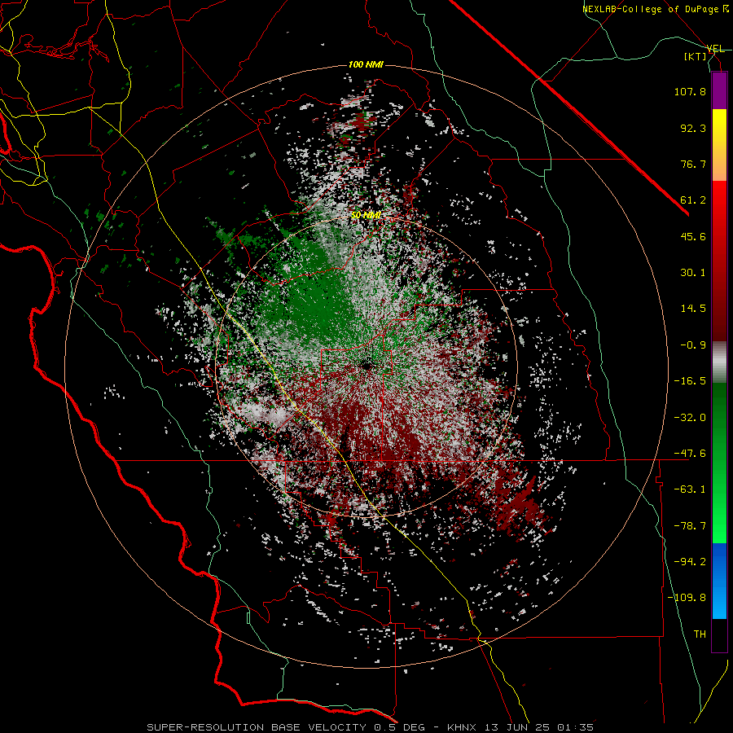Screen dimensions: 733x733
Task: Click the [KT] units label
Action: click(696, 56)
